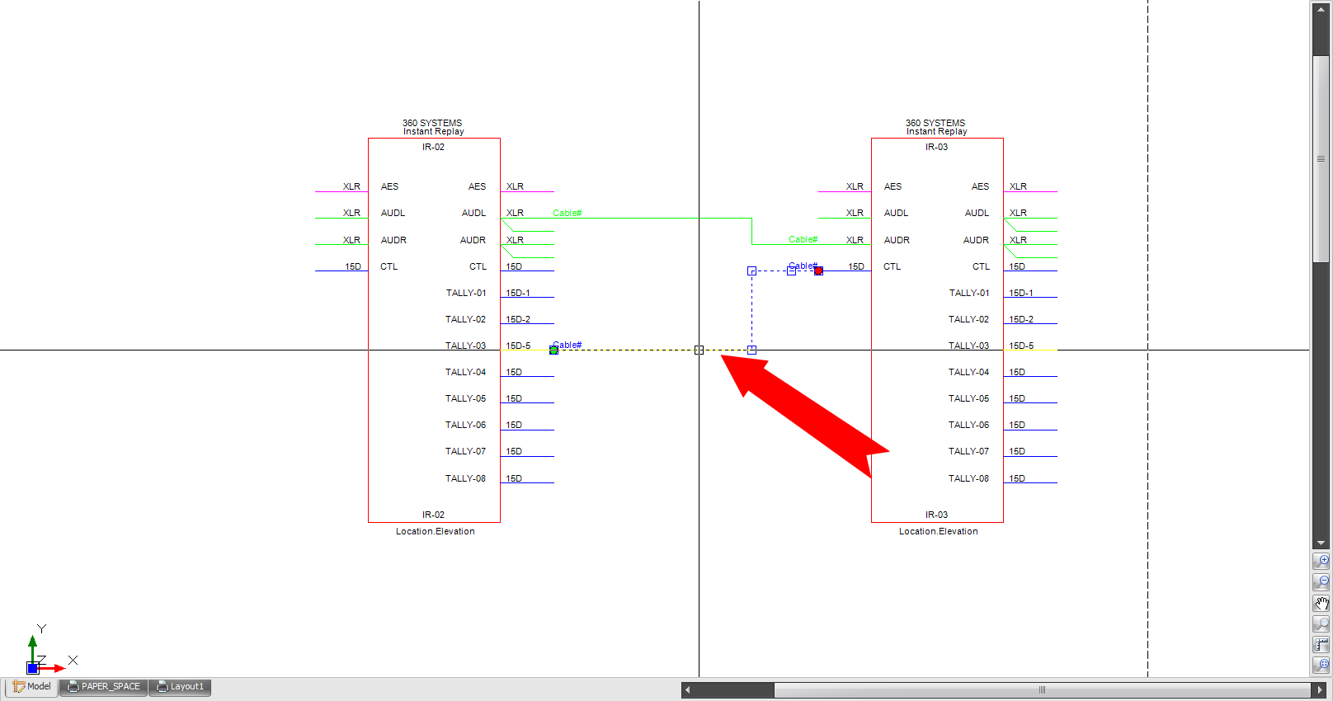Click the blue midpoint grip on the dashed CTL cable
The width and height of the screenshot is (1333, 701).
(791, 271)
